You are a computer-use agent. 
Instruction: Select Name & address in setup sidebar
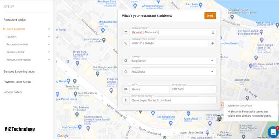point(16,29)
